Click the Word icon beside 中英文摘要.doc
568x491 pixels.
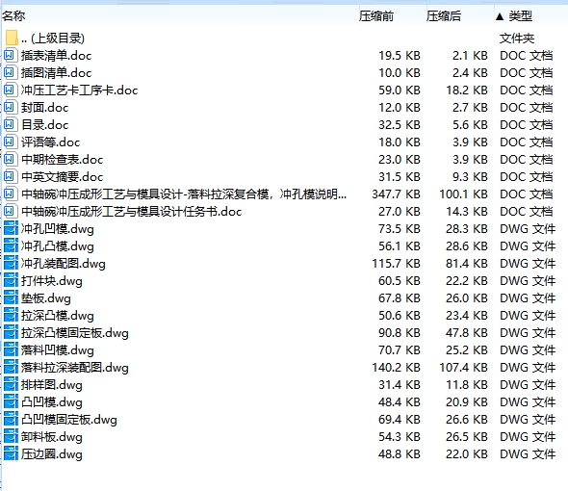[11, 177]
